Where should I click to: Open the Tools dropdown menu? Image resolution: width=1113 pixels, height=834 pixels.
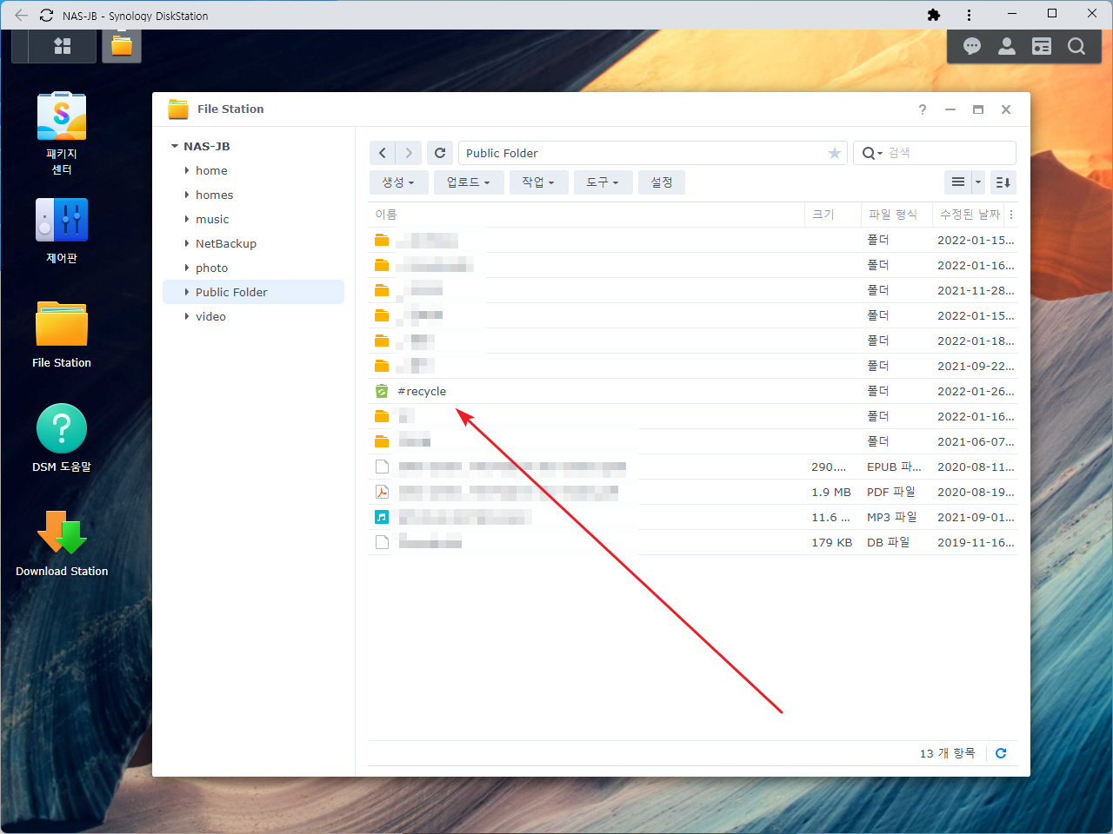(x=603, y=182)
